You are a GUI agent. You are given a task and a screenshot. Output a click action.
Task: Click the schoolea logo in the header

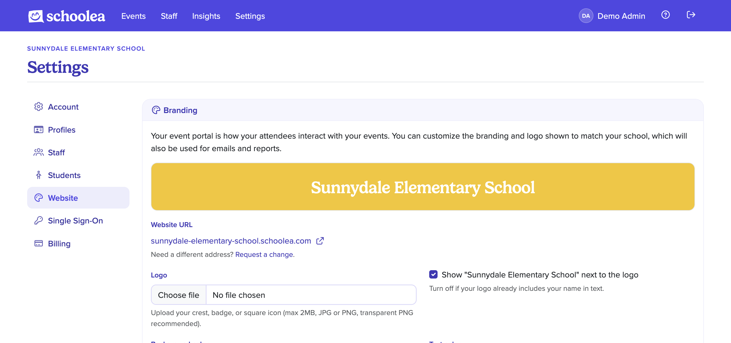tap(67, 16)
